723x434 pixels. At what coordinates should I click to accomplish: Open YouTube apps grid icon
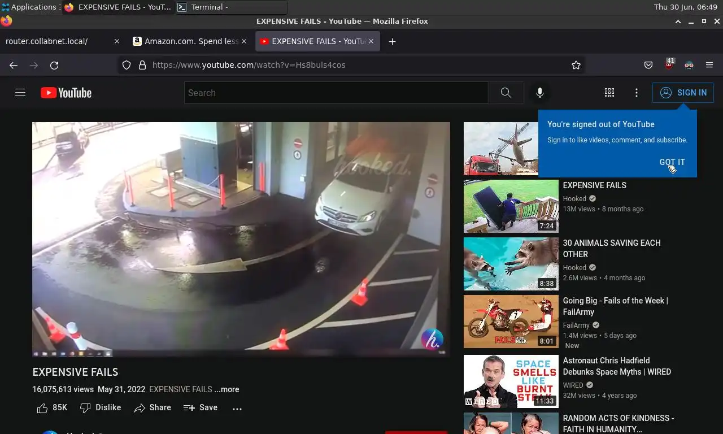pyautogui.click(x=609, y=93)
